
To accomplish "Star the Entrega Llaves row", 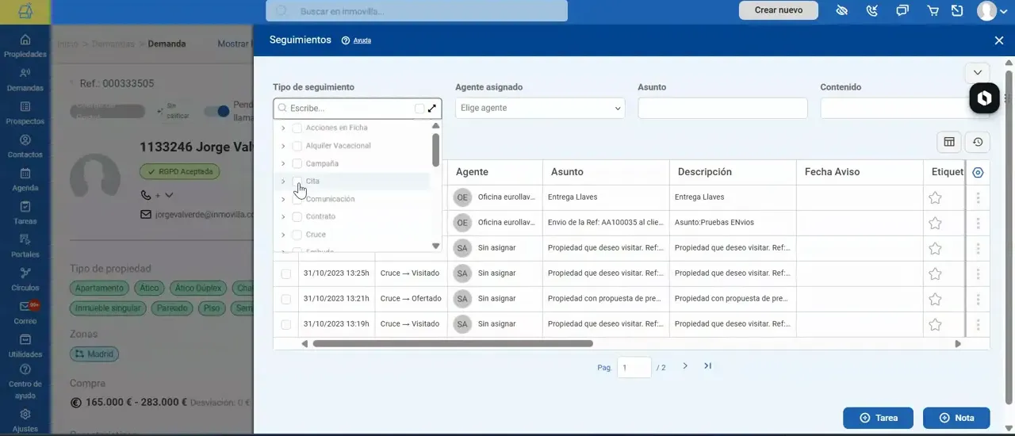I will (935, 197).
